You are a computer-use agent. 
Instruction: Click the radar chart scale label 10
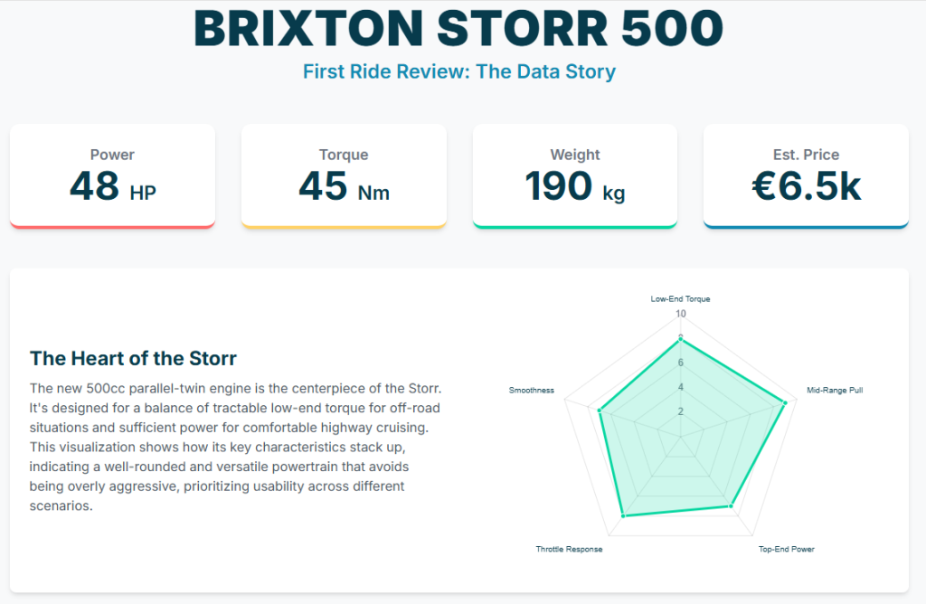(x=681, y=315)
